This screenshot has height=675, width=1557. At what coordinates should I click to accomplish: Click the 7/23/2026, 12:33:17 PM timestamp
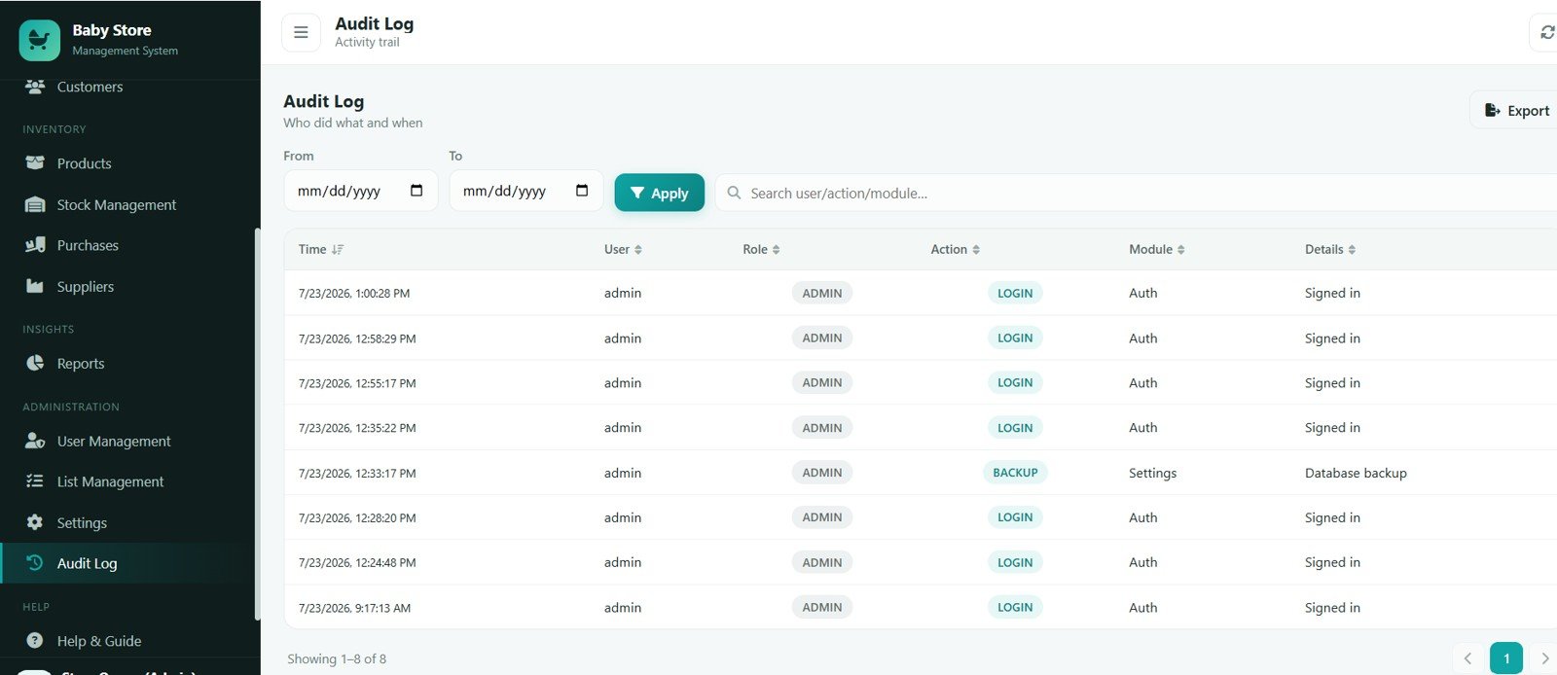coord(357,473)
